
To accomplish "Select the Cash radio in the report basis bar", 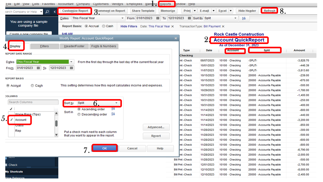I will [103, 26].
